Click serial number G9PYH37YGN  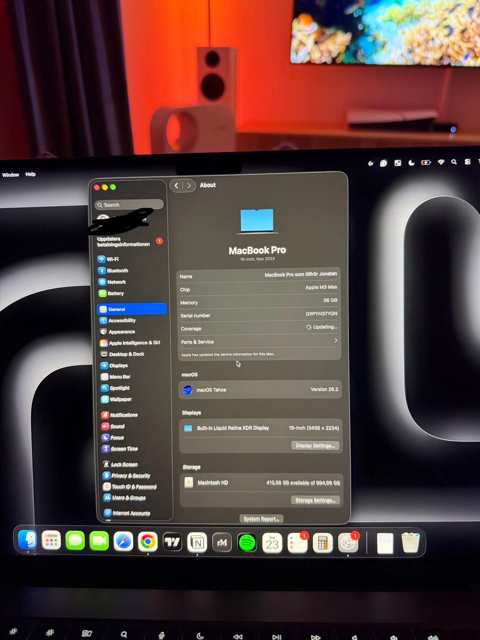pyautogui.click(x=321, y=313)
